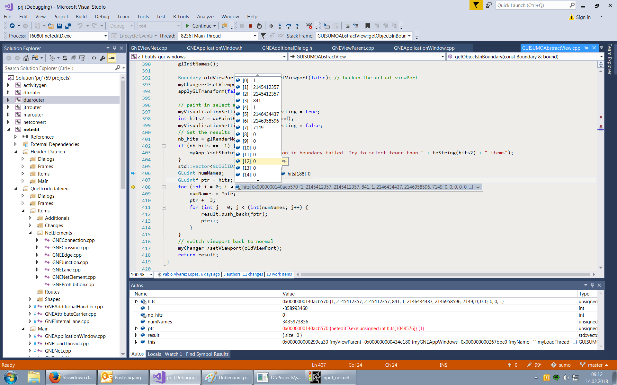Open CodeLens authors link showing 3 authors
Viewport: 617px width, 385px height.
pyautogui.click(x=243, y=274)
